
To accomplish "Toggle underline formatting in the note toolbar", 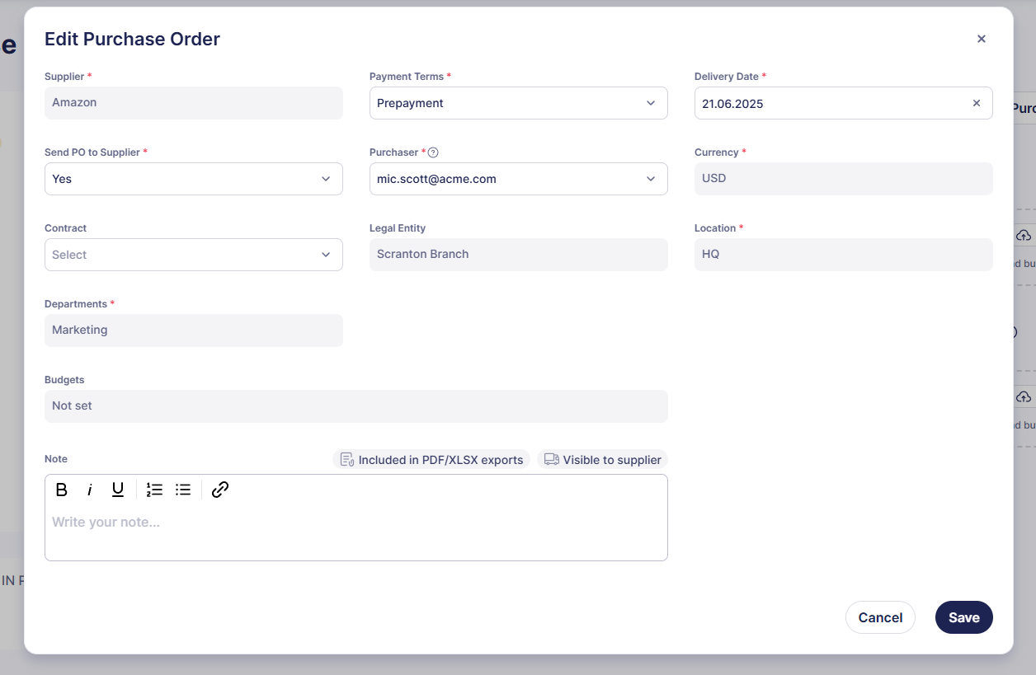I will tap(118, 490).
